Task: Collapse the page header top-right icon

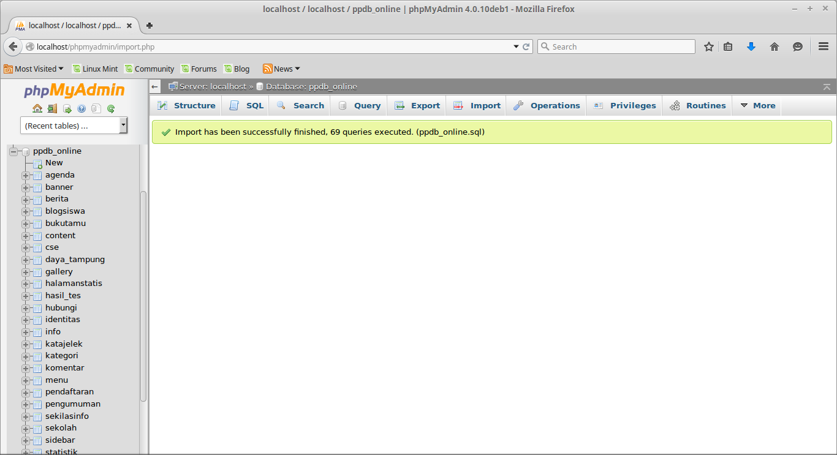Action: (x=827, y=87)
